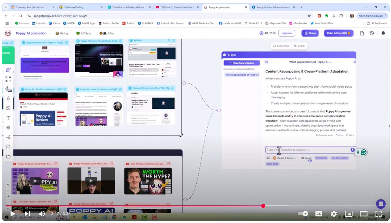Mute the video volume speaker icon
The height and width of the screenshot is (223, 391).
pos(42,214)
